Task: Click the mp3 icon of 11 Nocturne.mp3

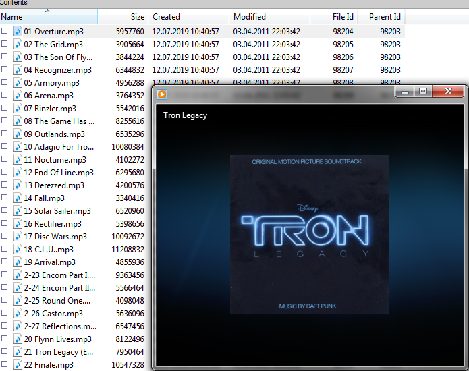Action: (x=18, y=160)
